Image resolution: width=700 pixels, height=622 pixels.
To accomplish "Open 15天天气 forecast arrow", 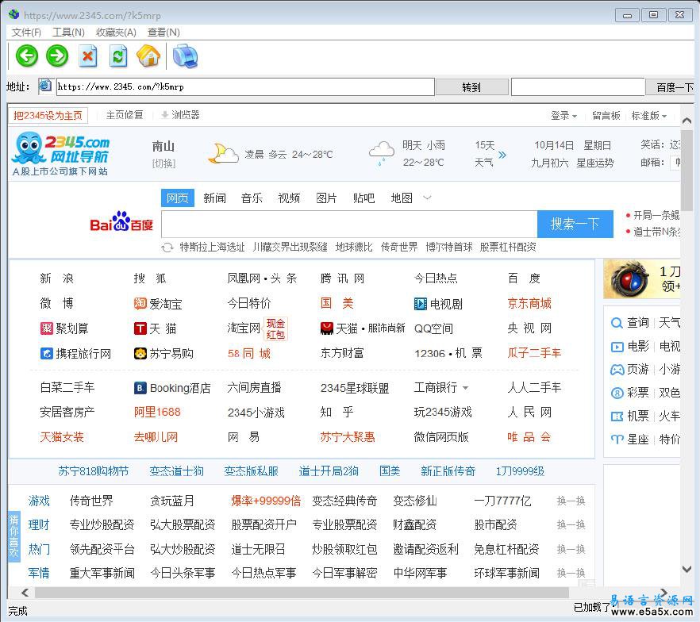I will [502, 155].
